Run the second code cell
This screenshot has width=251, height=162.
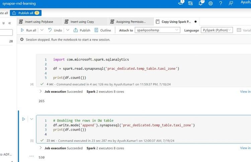click(23, 119)
